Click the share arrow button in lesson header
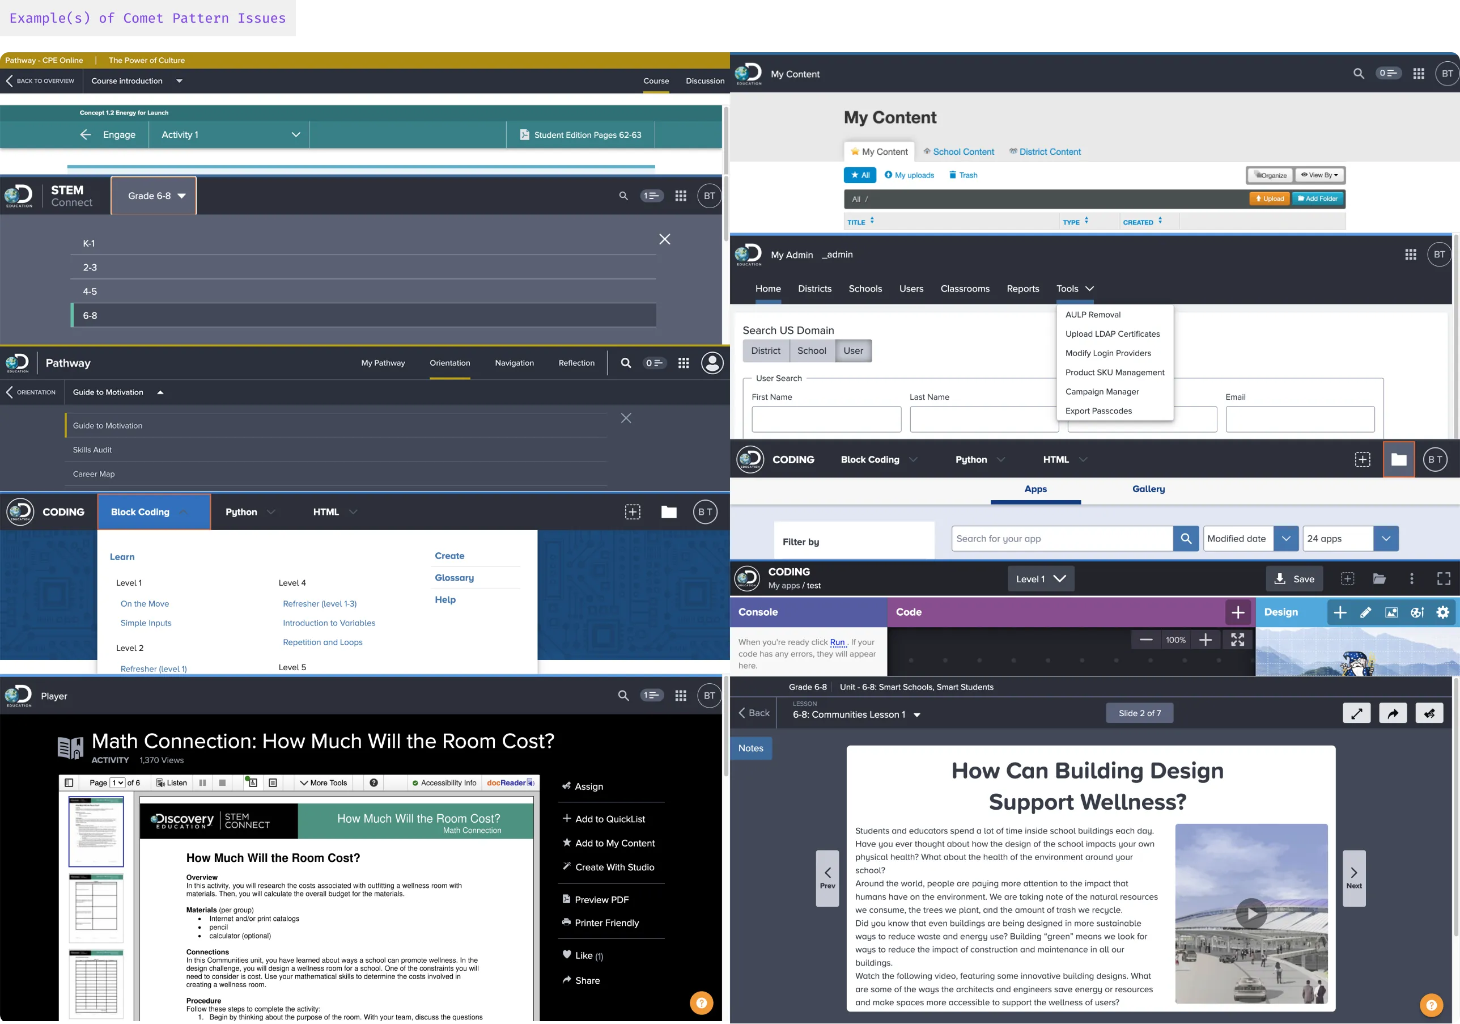This screenshot has width=1460, height=1024. point(1393,714)
